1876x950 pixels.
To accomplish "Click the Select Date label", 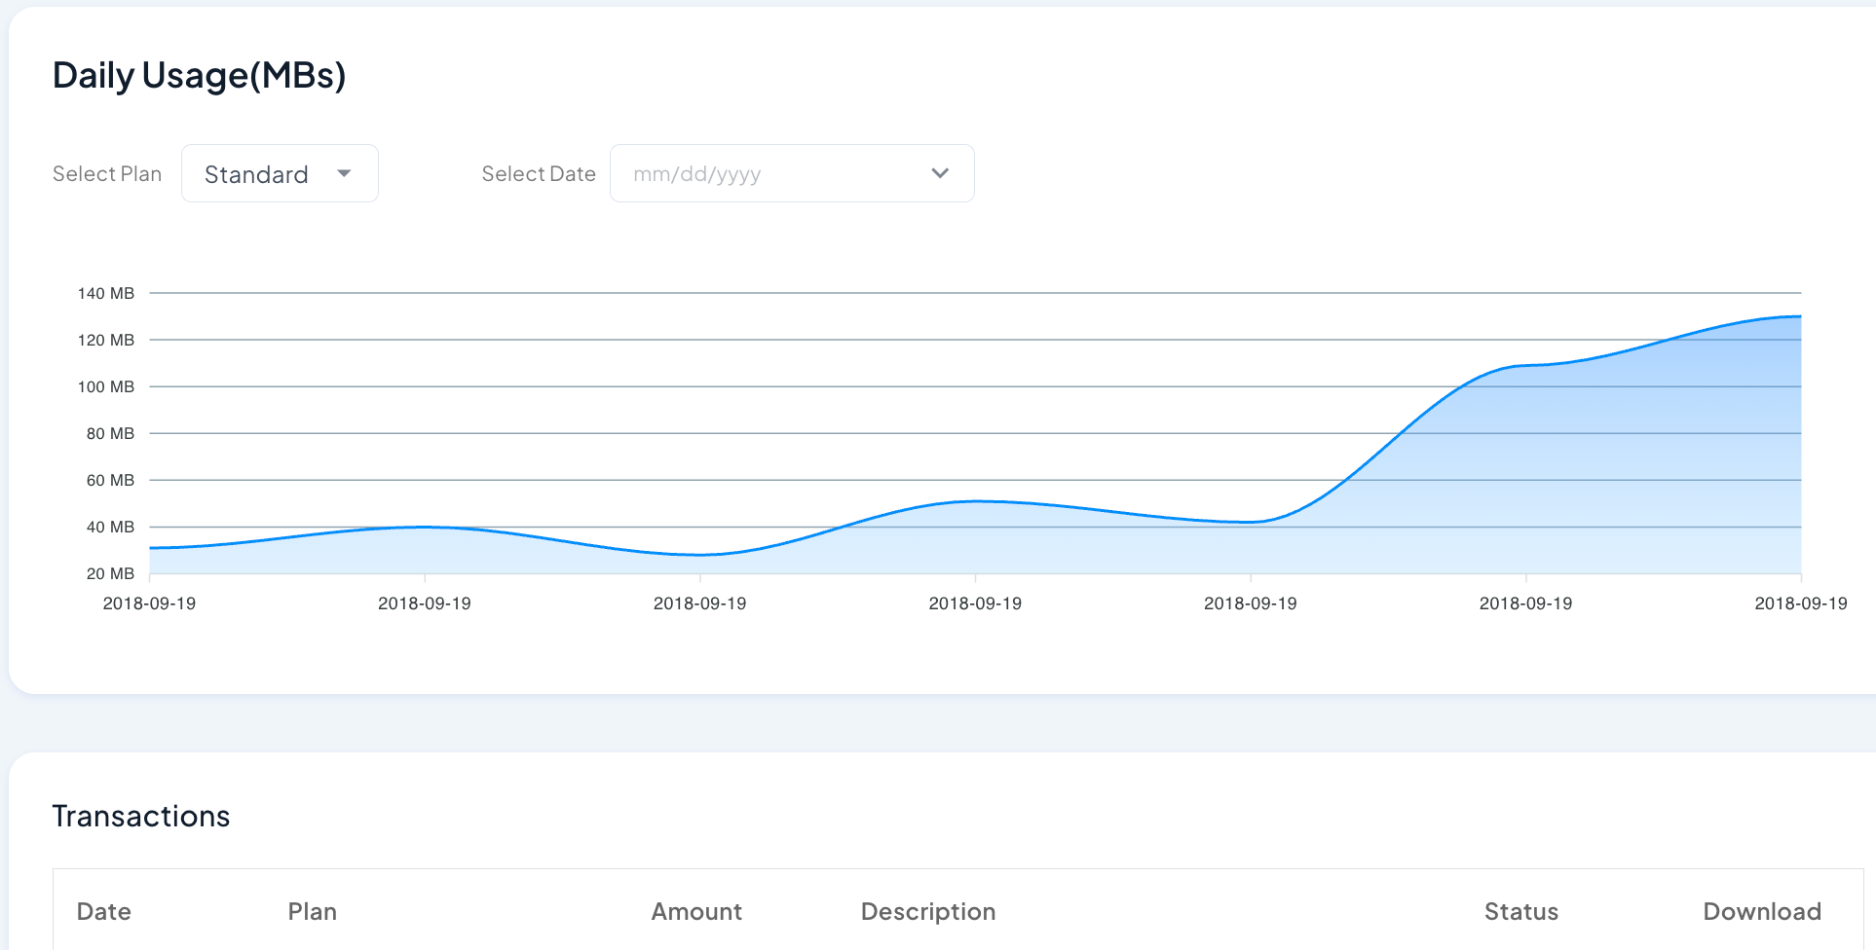I will click(539, 174).
